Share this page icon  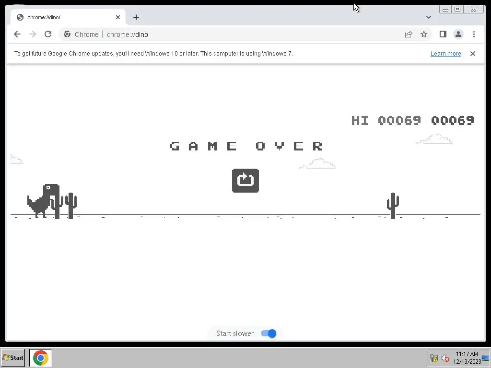coord(409,34)
